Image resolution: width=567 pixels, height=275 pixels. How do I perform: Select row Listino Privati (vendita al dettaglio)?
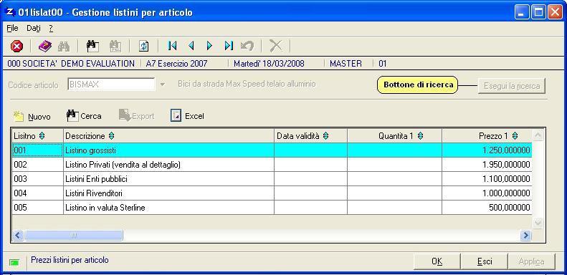(x=272, y=165)
